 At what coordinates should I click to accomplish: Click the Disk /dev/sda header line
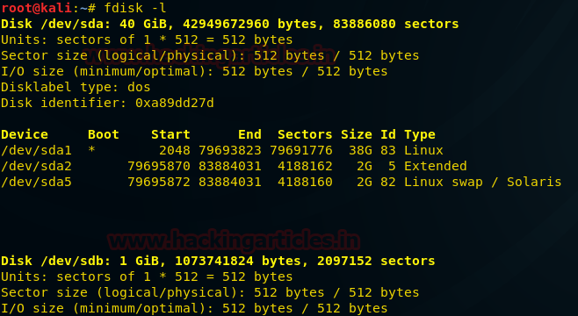(229, 24)
